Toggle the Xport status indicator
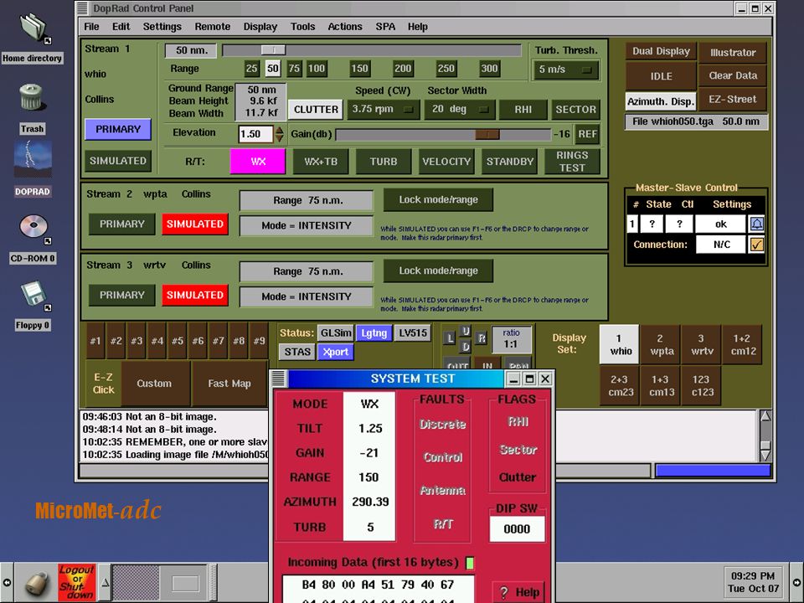This screenshot has height=603, width=804. pyautogui.click(x=336, y=352)
